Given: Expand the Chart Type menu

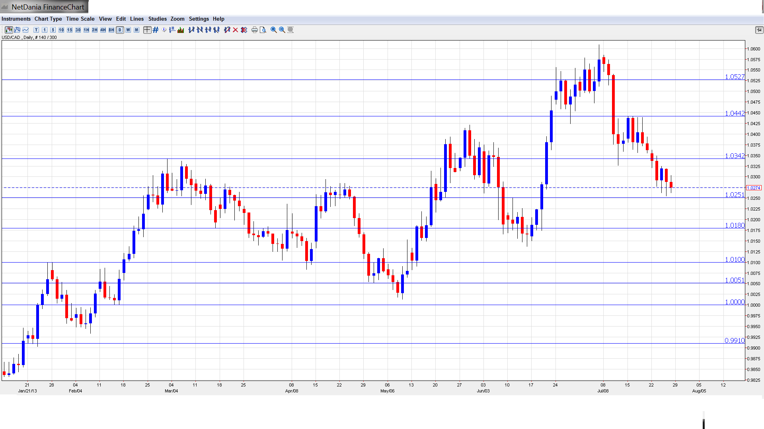Looking at the screenshot, I should click(x=48, y=19).
